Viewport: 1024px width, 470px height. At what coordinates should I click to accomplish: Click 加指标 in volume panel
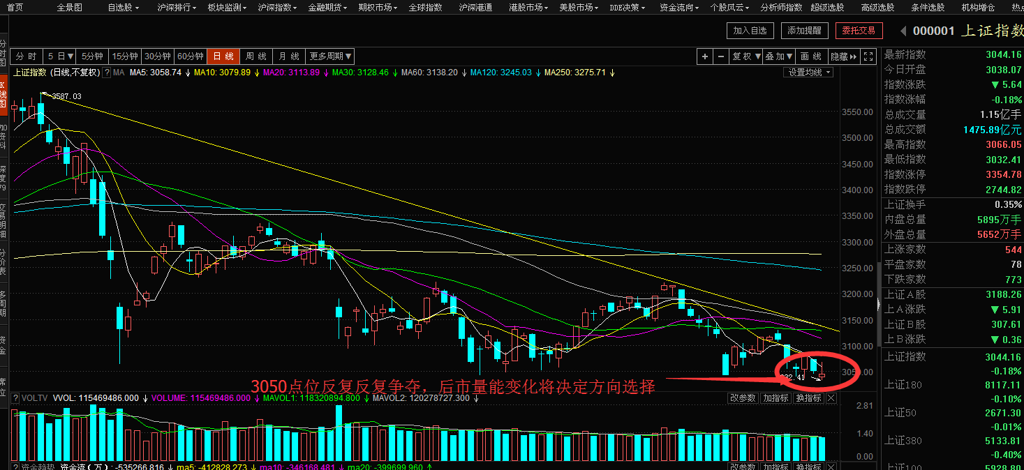(x=776, y=398)
